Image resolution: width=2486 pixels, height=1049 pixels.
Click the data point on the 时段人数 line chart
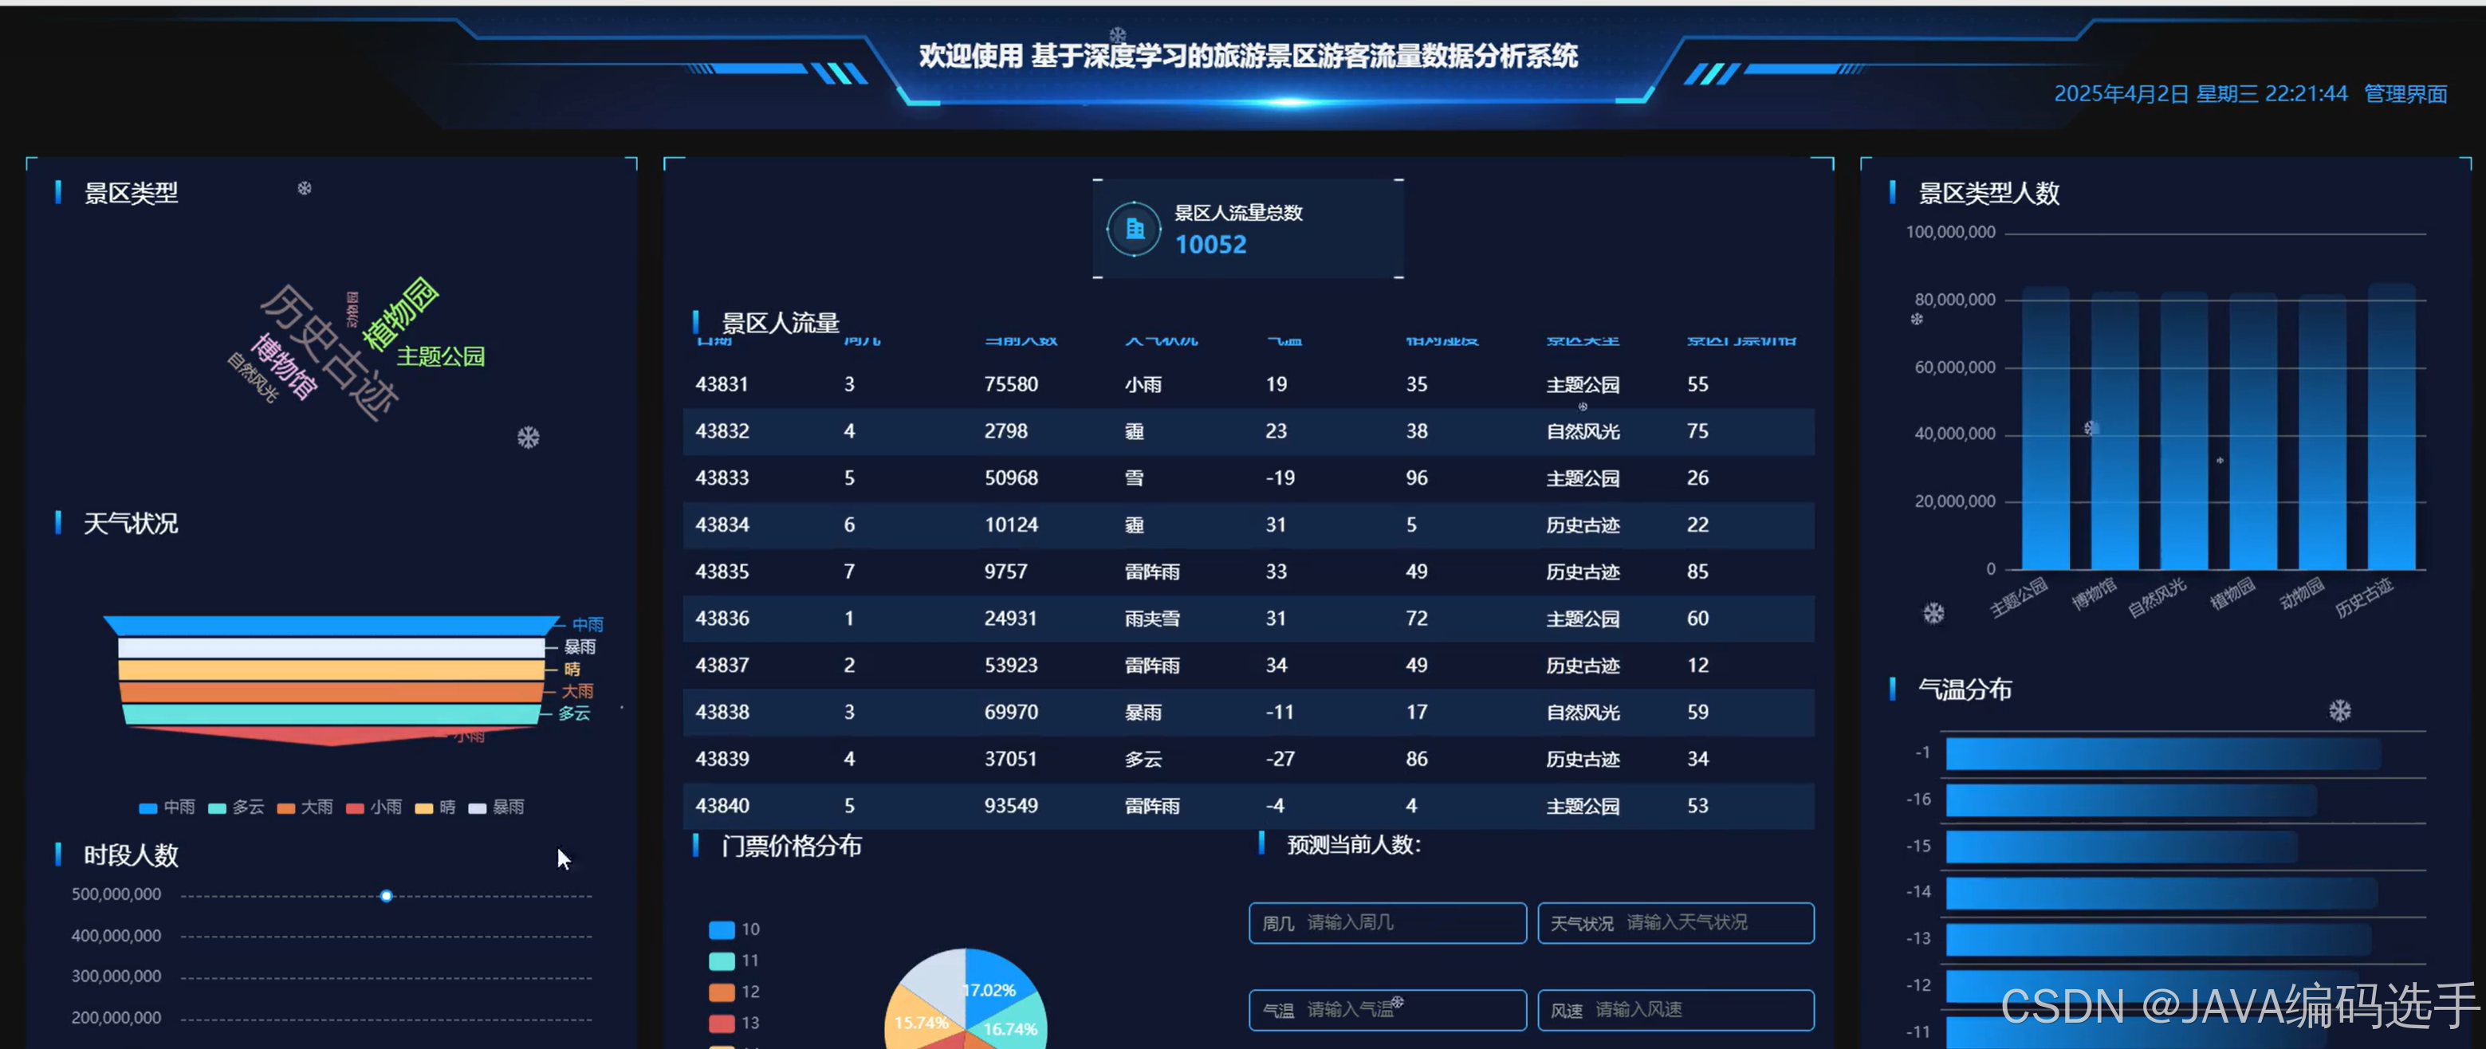click(386, 897)
